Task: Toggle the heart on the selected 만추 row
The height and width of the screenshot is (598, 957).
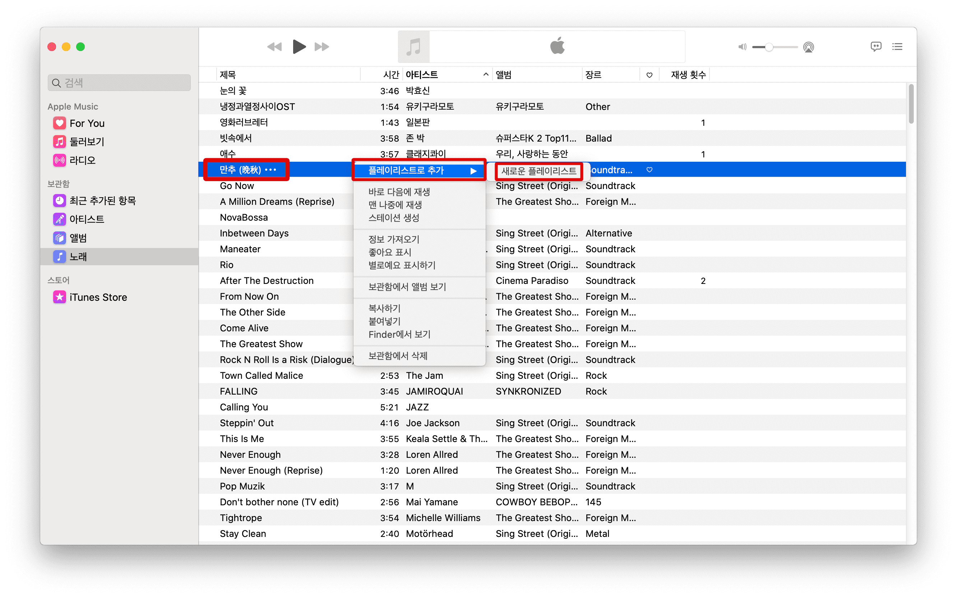Action: [x=649, y=170]
